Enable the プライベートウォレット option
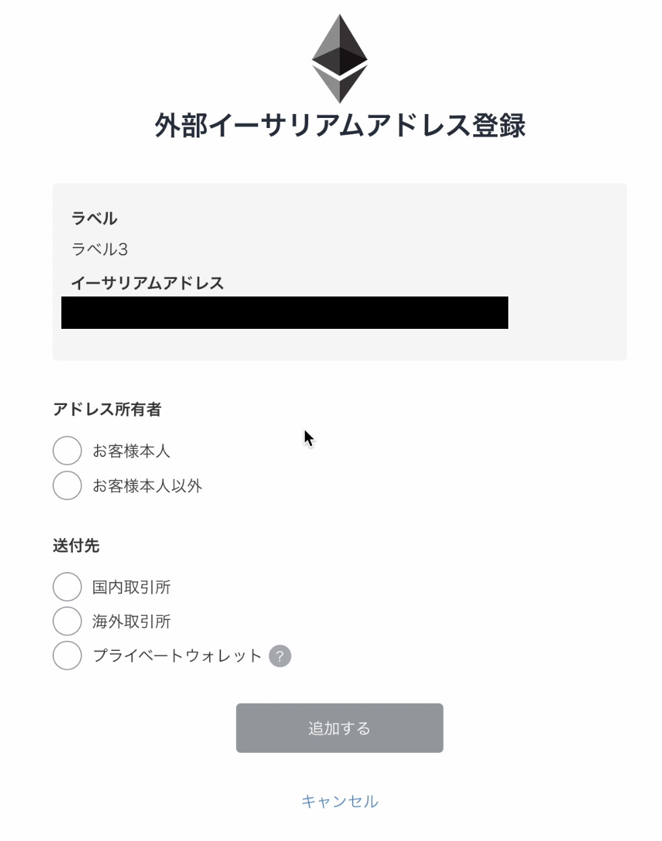662x841 pixels. point(67,655)
